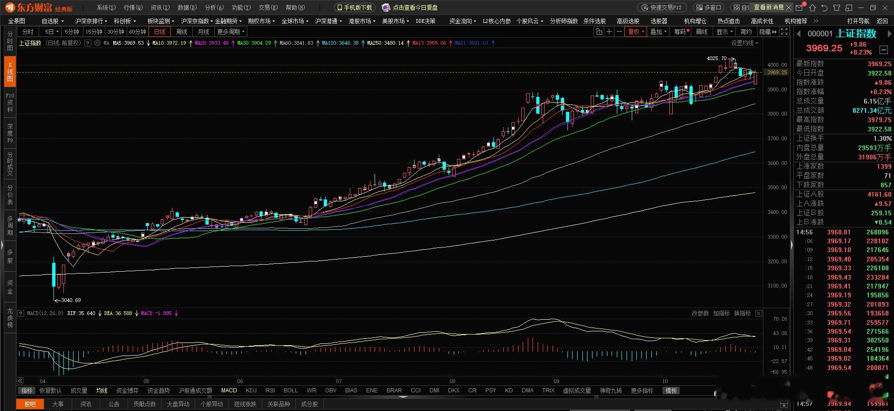Image resolution: width=894 pixels, height=411 pixels.
Task: Select 模板 template button at indicator bar
Action: tap(671, 390)
